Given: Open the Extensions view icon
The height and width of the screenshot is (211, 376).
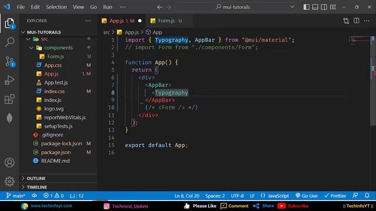Looking at the screenshot, I should (9, 99).
